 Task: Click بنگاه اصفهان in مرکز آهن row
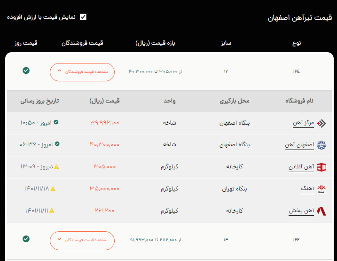[x=234, y=123]
